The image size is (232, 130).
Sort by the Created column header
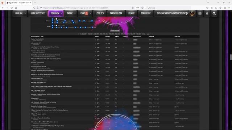[152, 36]
